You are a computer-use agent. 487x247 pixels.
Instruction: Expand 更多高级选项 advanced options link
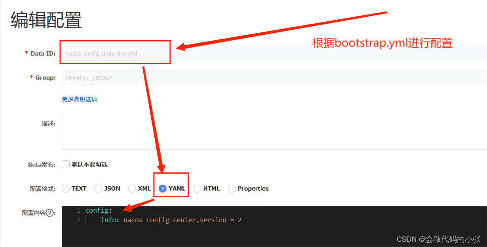[x=80, y=99]
